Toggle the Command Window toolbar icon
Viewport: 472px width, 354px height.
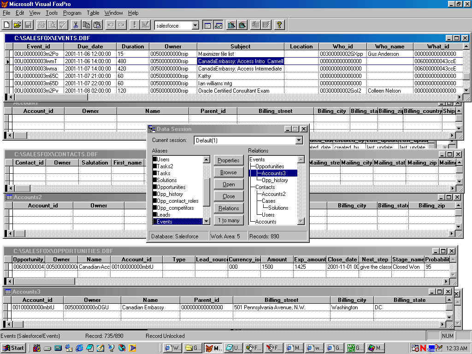tap(207, 25)
